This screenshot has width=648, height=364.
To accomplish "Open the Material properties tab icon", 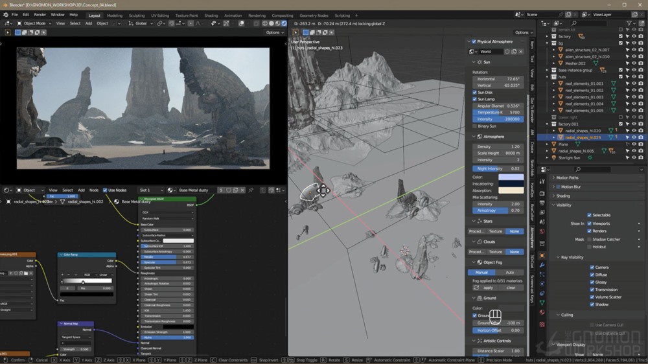I will pos(542,312).
